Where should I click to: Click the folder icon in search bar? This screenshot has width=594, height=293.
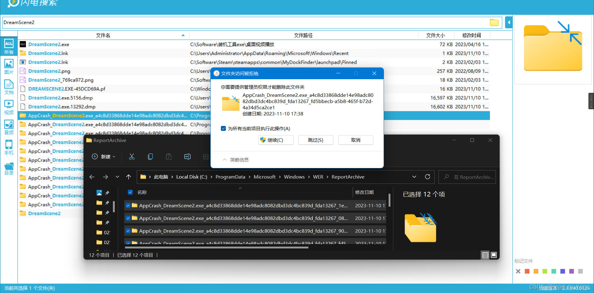click(x=494, y=23)
